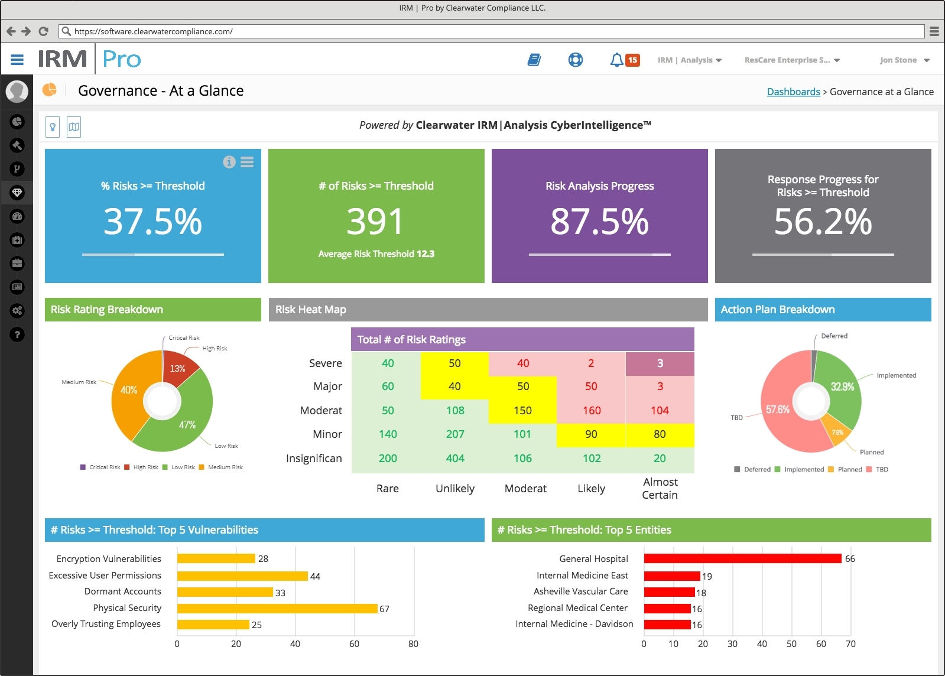Image resolution: width=945 pixels, height=676 pixels.
Task: Click the gavel icon in sidebar
Action: (x=17, y=145)
